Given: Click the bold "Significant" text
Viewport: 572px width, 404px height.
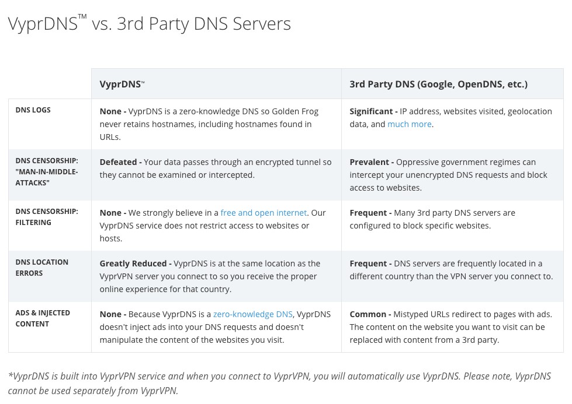Looking at the screenshot, I should click(371, 111).
